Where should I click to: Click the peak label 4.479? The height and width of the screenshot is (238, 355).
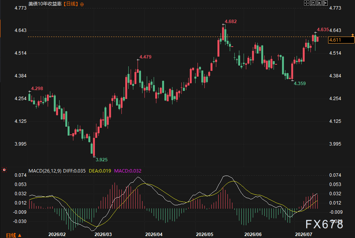pos(145,57)
